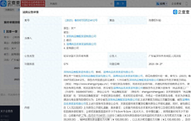Click the 查一下 search button
Image resolution: width=191 pixels, height=121 pixels.
click(x=120, y=4)
